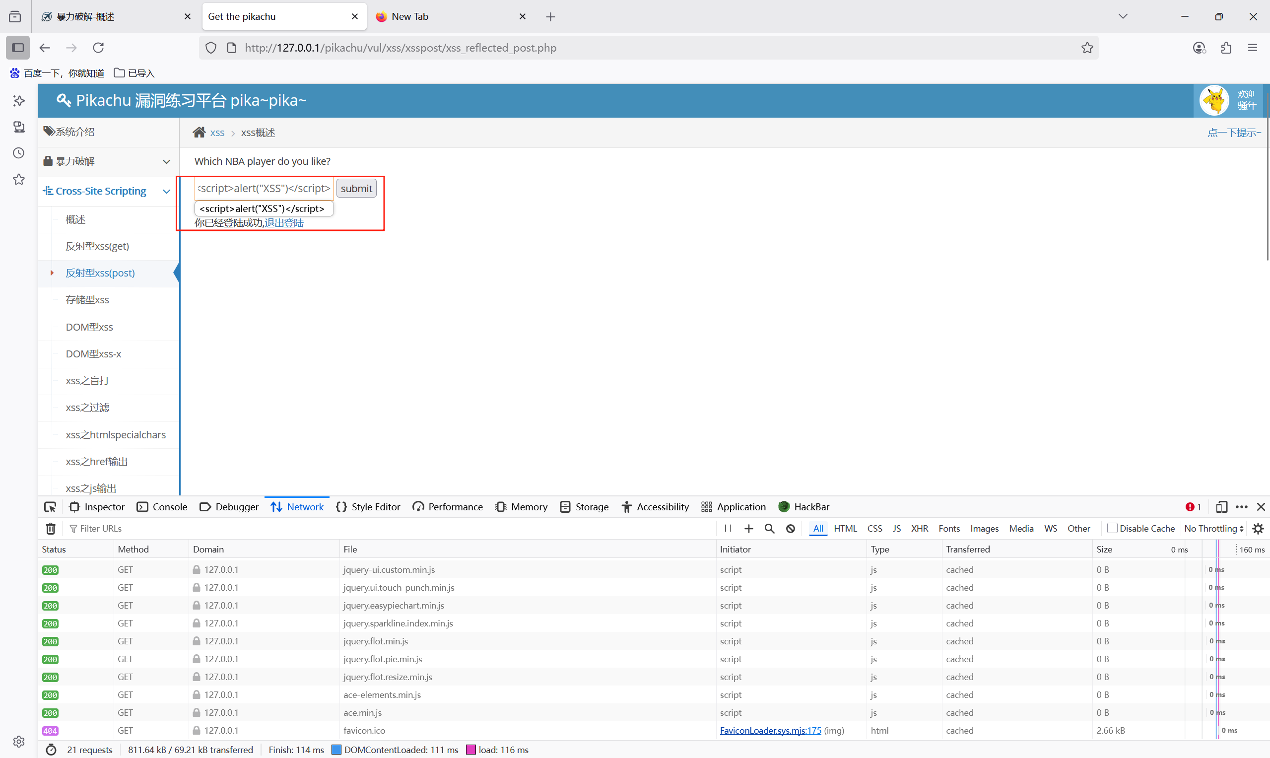Filter requests by JS
1270x758 pixels.
click(897, 528)
